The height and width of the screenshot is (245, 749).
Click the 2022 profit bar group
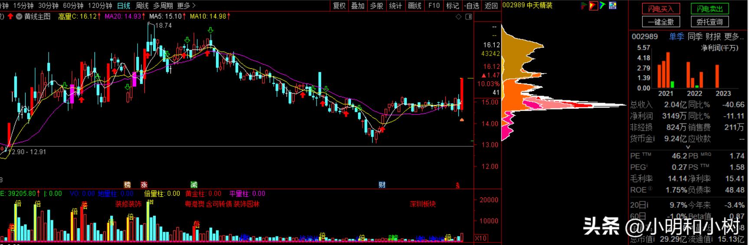tap(694, 75)
